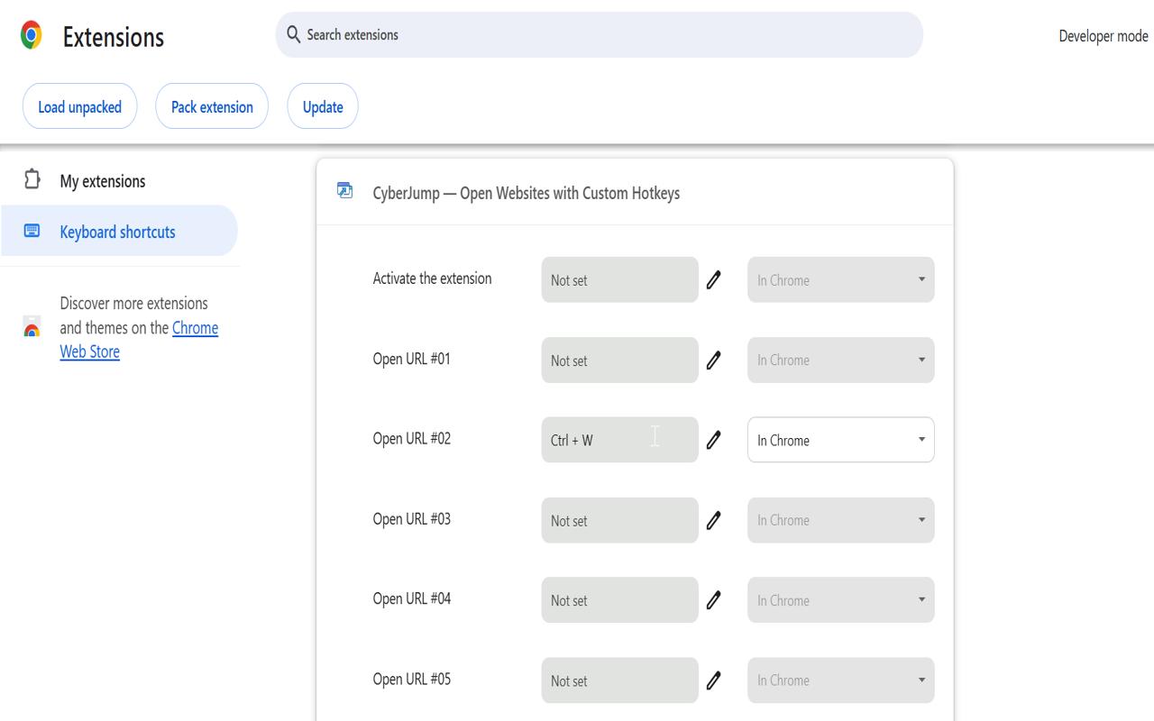Screen dimensions: 1154x721
Task: Edit shortcut for Open URL #01
Action: click(714, 360)
